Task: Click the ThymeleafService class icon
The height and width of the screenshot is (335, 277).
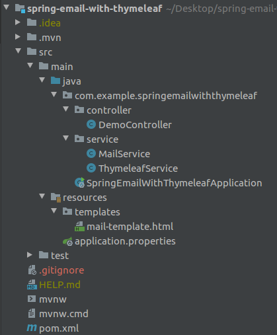Action: (91, 168)
